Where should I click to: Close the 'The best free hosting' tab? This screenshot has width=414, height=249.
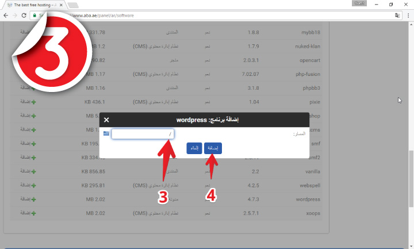pos(61,5)
